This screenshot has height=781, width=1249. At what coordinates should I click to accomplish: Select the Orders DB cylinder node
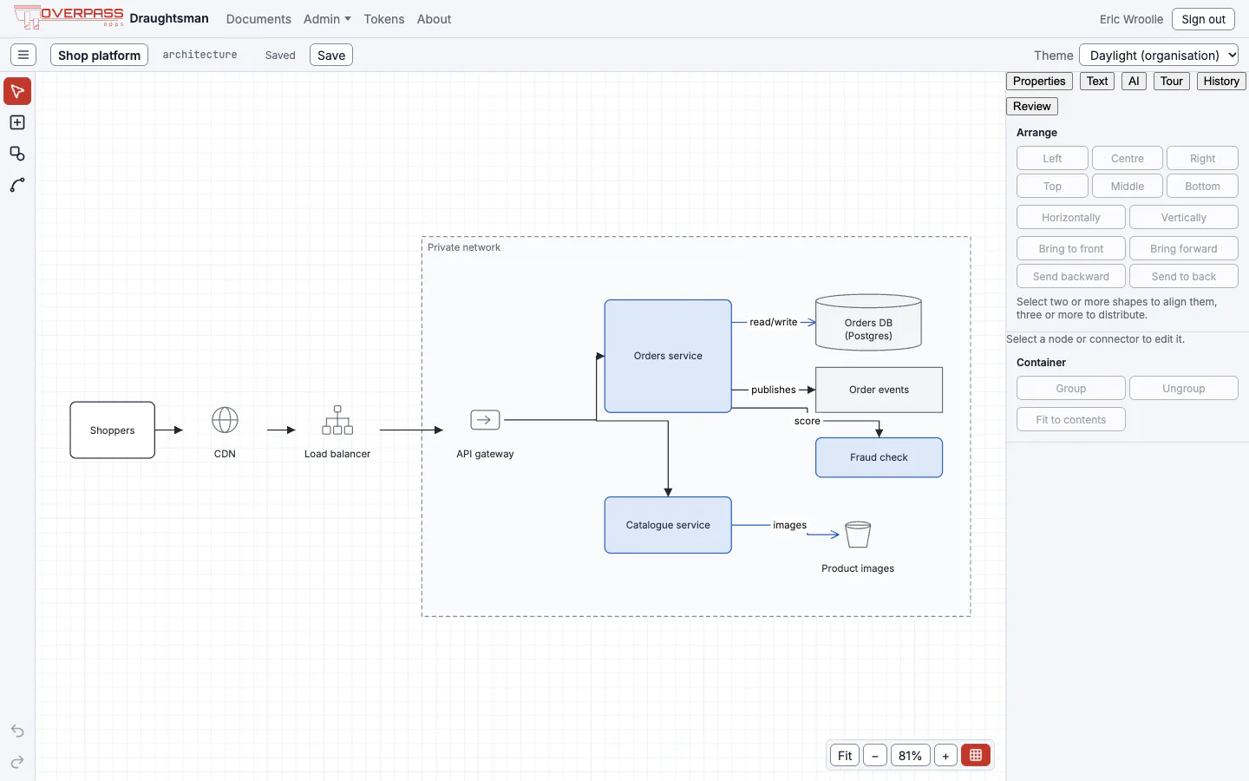pos(868,323)
